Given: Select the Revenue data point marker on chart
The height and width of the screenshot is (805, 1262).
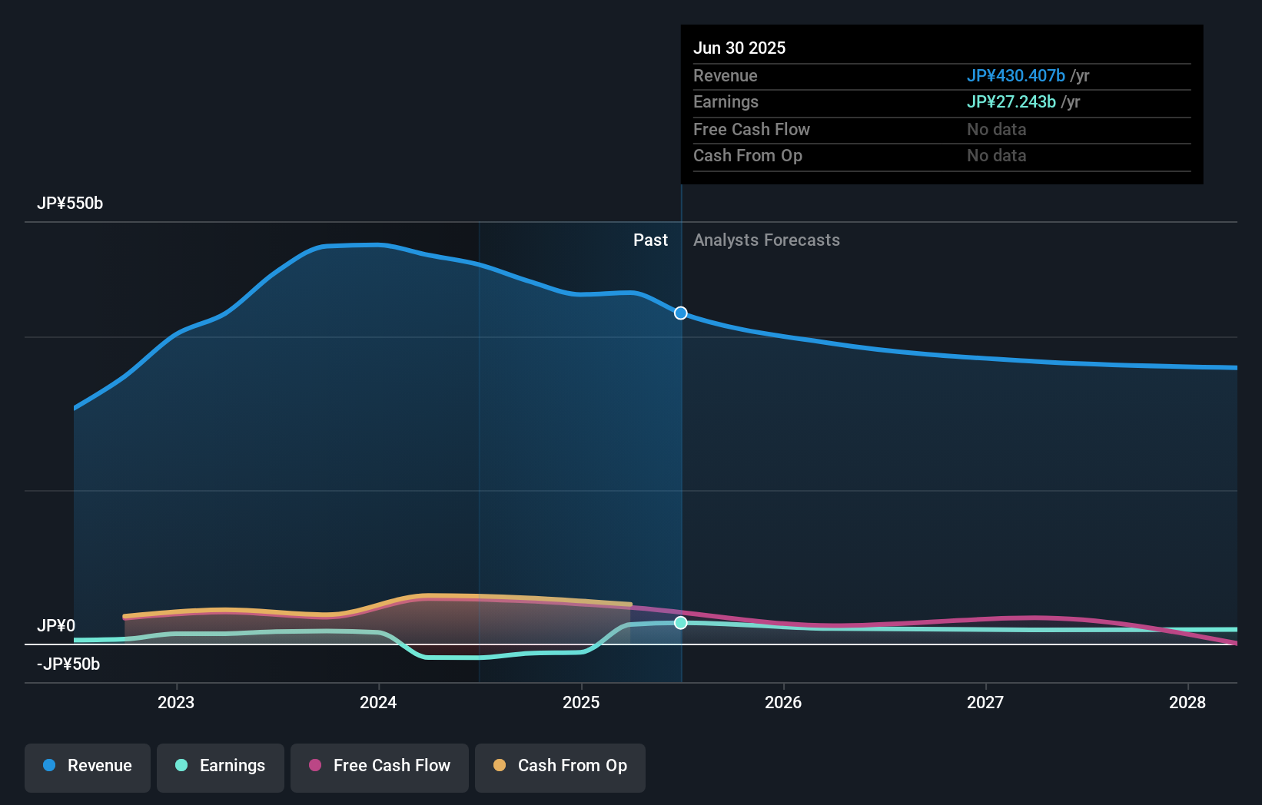Looking at the screenshot, I should pyautogui.click(x=680, y=313).
